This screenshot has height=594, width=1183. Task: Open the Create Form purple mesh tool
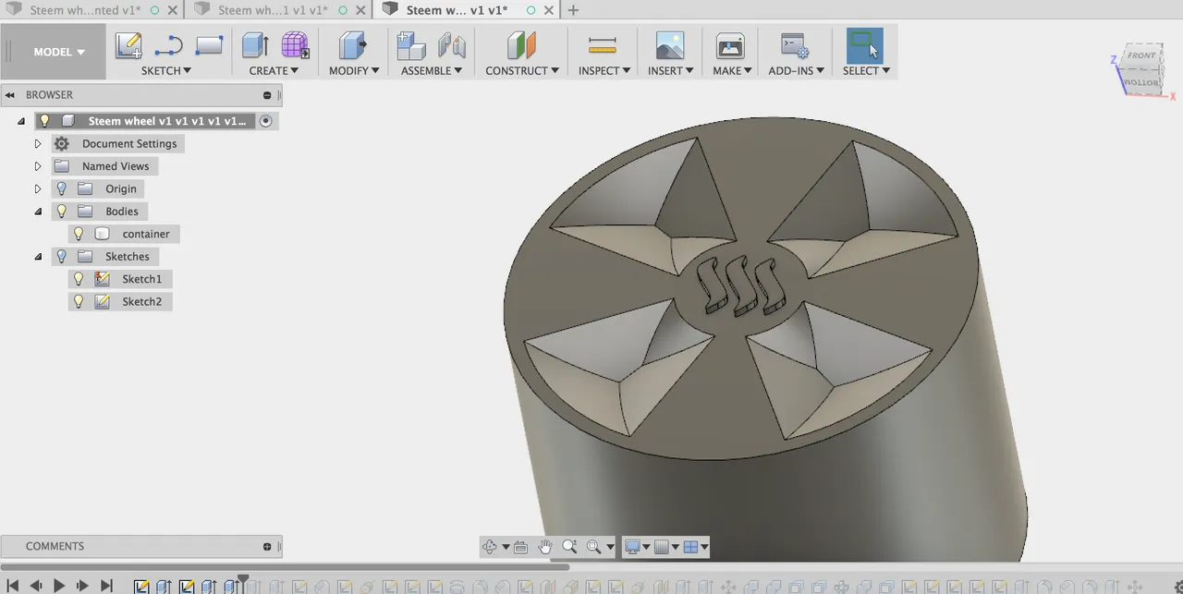[x=295, y=45]
